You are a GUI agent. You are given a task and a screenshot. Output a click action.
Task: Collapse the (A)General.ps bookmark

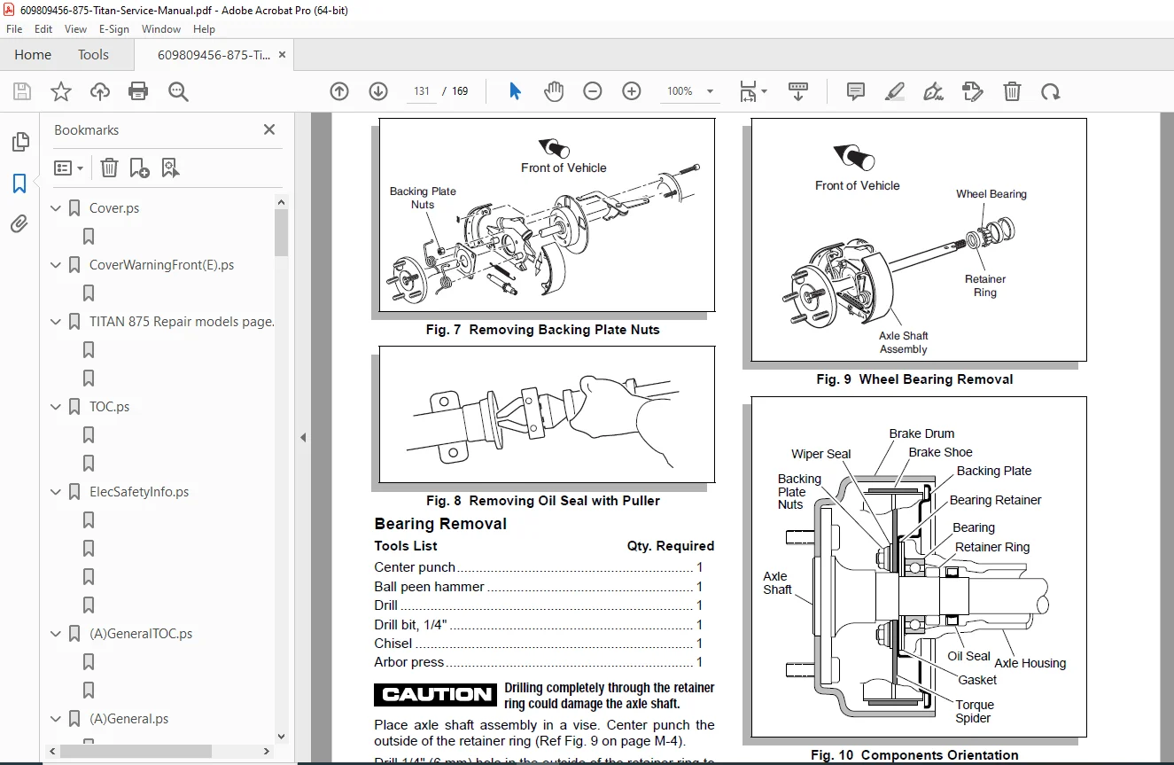[x=56, y=719]
